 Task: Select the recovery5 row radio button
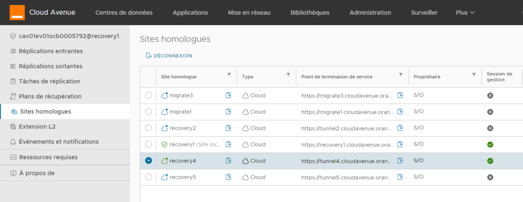pyautogui.click(x=149, y=176)
